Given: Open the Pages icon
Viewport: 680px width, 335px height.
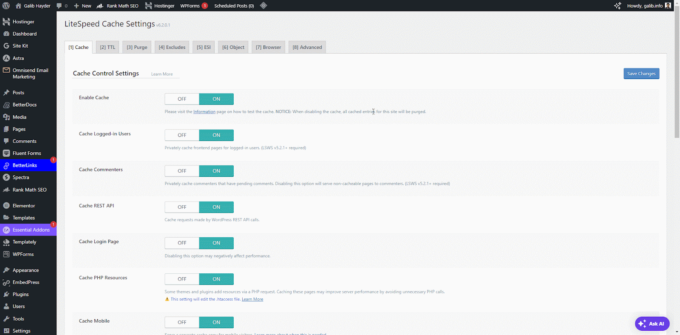Looking at the screenshot, I should (x=6, y=129).
